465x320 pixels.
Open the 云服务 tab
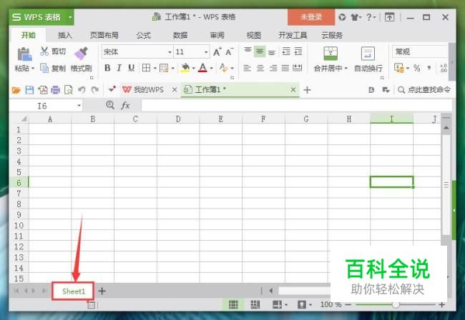point(332,35)
